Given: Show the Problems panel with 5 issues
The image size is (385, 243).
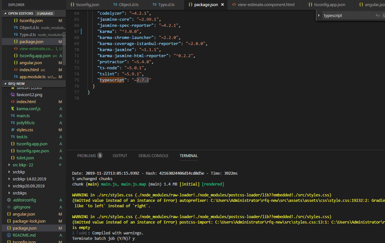Looking at the screenshot, I should tap(86, 156).
